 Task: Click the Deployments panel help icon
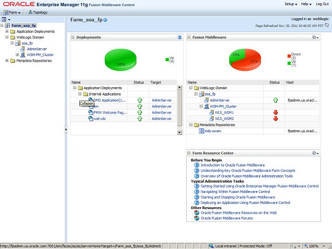coord(179,37)
